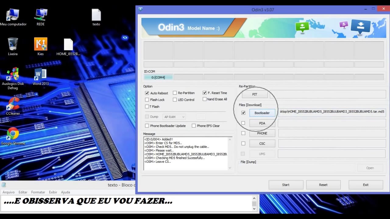
Task: Check the Phone Bootloader Update option
Action: [147, 126]
